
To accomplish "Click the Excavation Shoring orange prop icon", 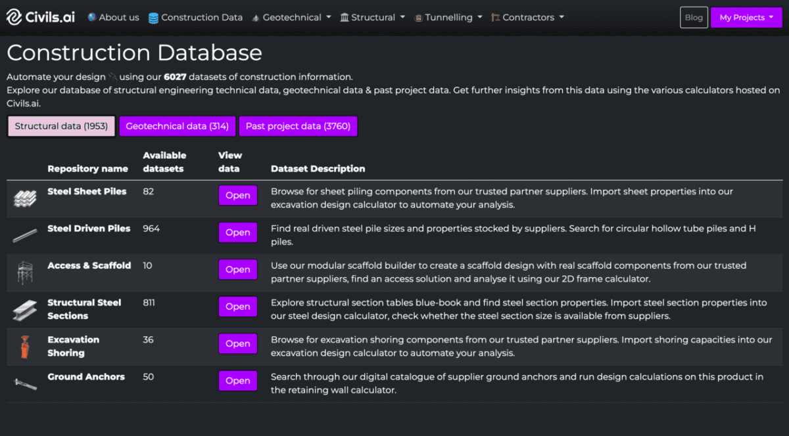I will [x=25, y=347].
